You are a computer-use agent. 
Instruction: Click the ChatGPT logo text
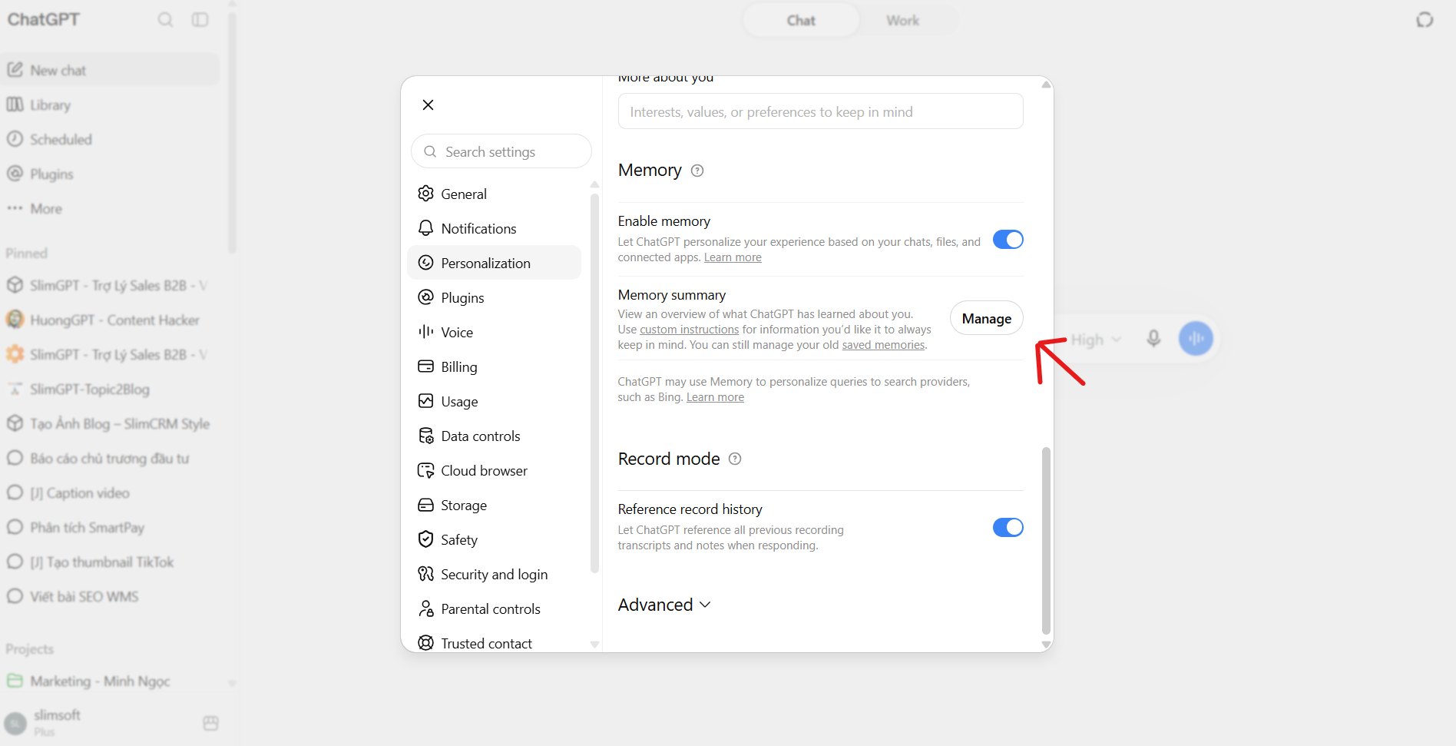tap(44, 20)
